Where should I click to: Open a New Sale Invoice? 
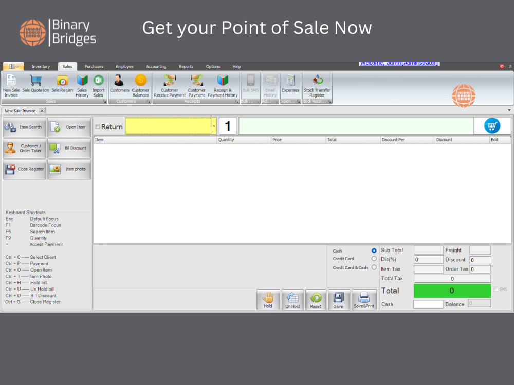(x=11, y=85)
